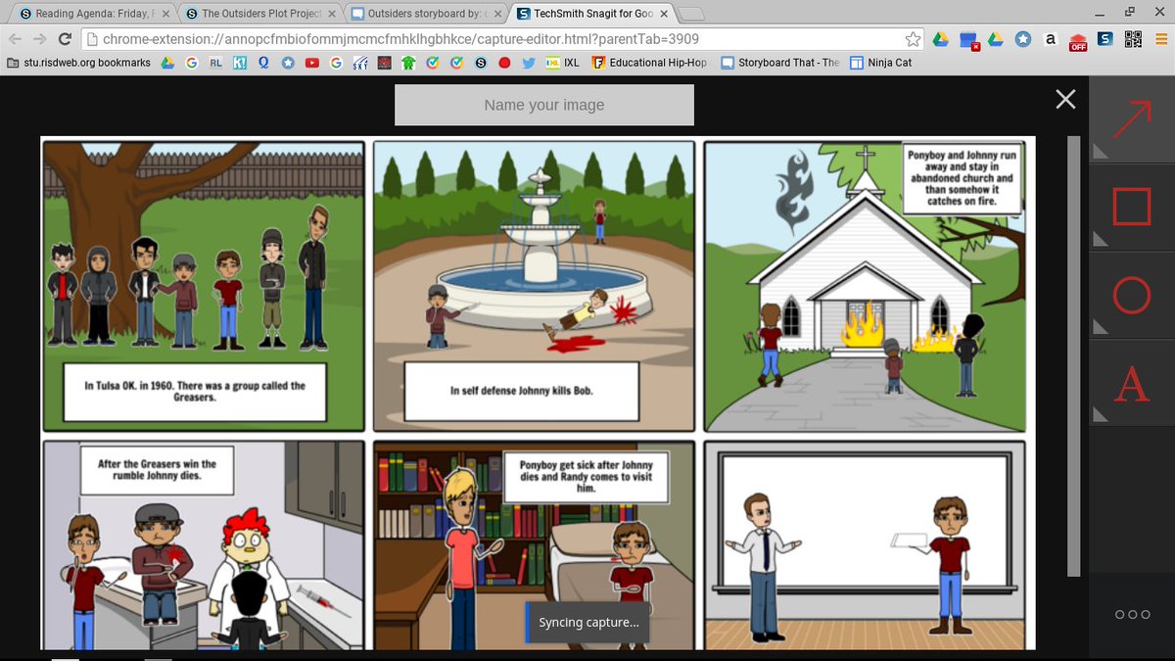
Task: Open the Storyboard That bookmark
Action: pos(780,62)
